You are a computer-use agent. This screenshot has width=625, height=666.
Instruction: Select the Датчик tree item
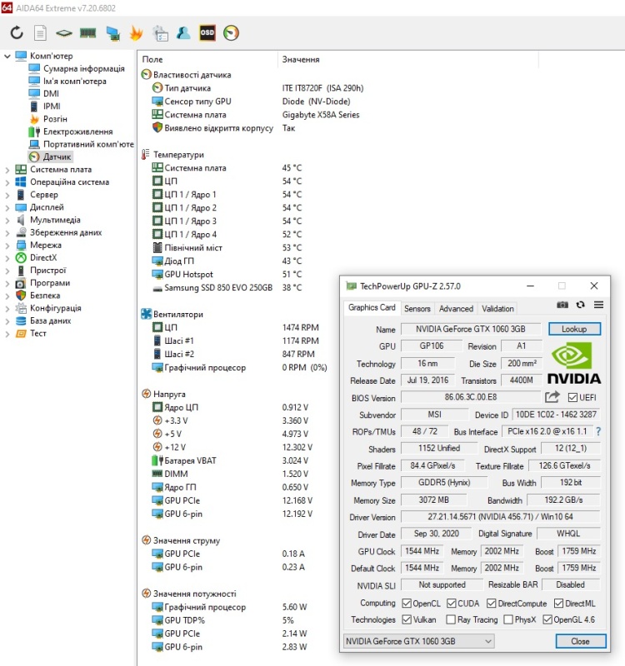pyautogui.click(x=57, y=157)
